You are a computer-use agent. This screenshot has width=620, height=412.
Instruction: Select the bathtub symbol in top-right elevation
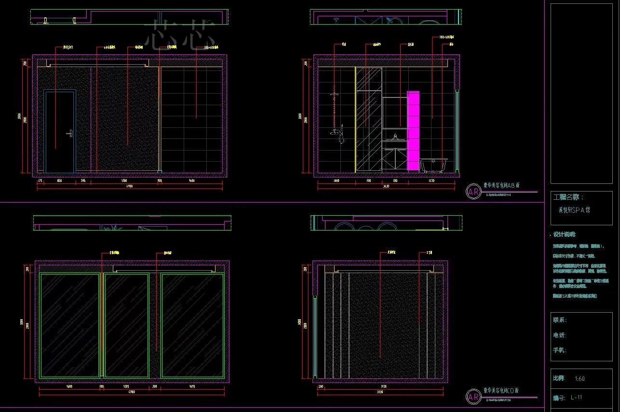coord(434,165)
